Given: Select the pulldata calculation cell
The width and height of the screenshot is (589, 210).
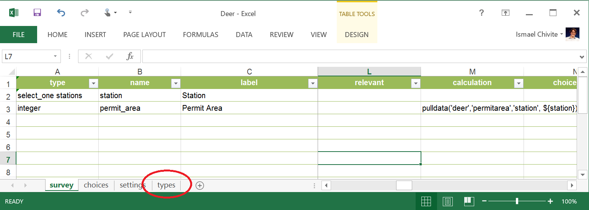Looking at the screenshot, I should [472, 108].
